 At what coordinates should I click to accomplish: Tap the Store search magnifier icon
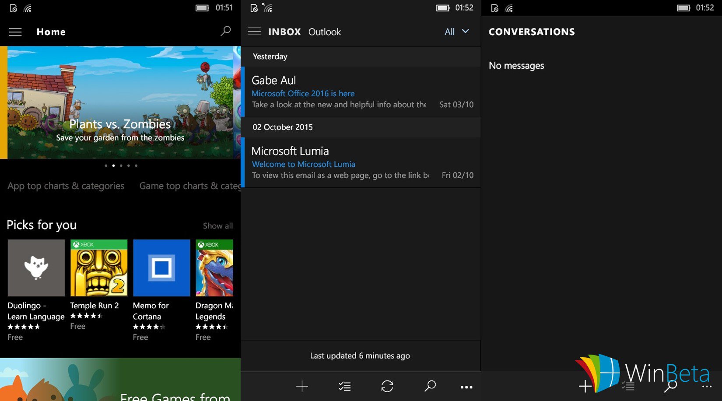225,31
